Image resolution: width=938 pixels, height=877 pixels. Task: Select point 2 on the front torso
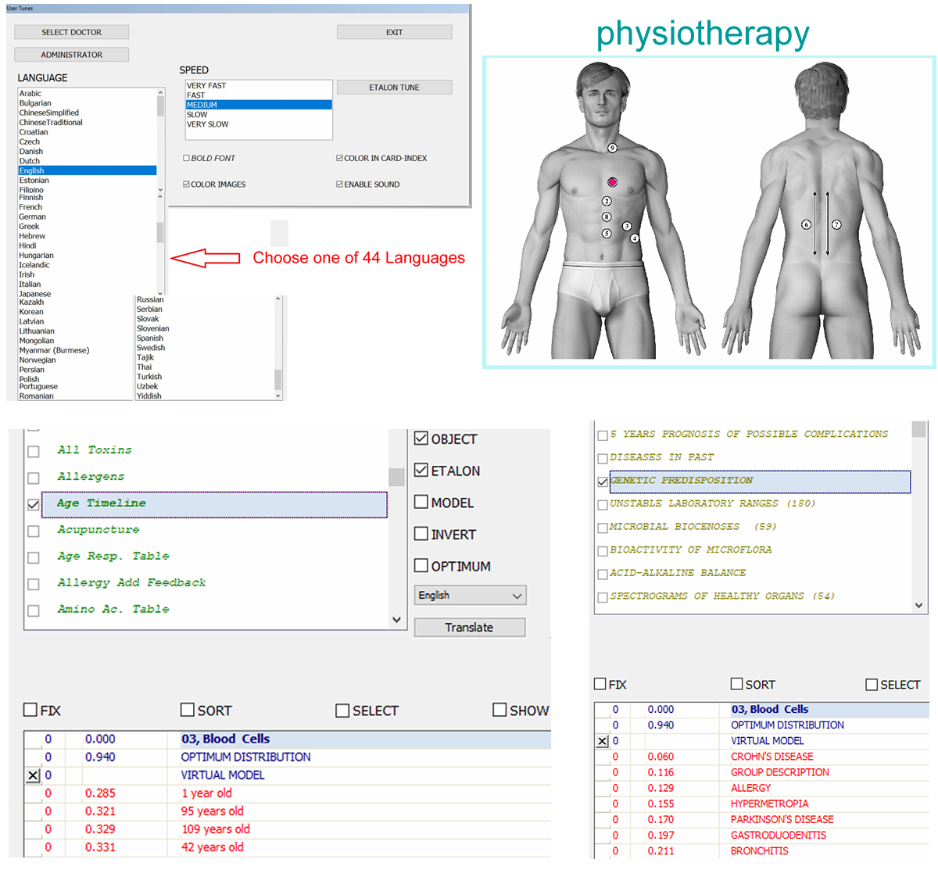607,202
